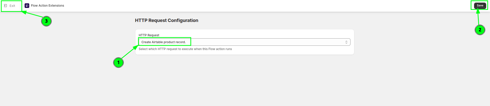490x106 pixels.
Task: Click the Flow Action Extensions app icon
Action: click(x=27, y=6)
